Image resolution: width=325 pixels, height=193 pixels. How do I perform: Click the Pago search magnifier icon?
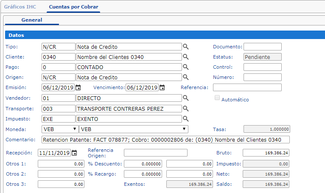click(185, 67)
